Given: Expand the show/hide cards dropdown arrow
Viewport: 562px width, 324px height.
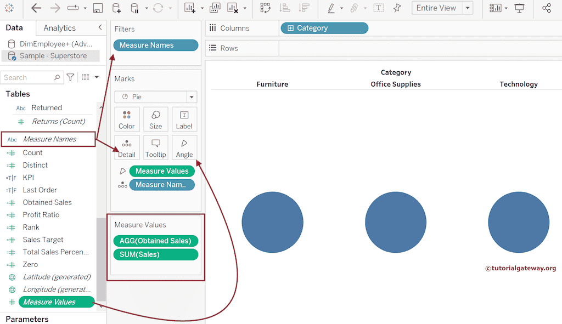Looking at the screenshot, I should pos(506,8).
